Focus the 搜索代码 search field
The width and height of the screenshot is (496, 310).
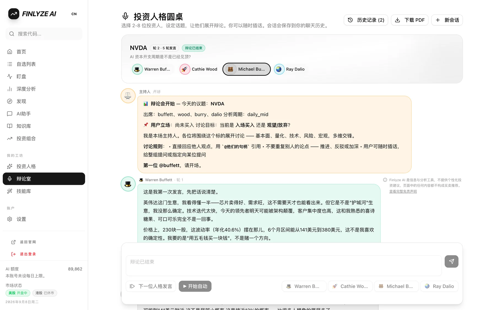(44, 34)
